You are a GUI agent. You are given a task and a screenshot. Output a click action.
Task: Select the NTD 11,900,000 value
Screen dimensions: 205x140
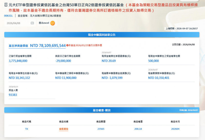coord(66,78)
